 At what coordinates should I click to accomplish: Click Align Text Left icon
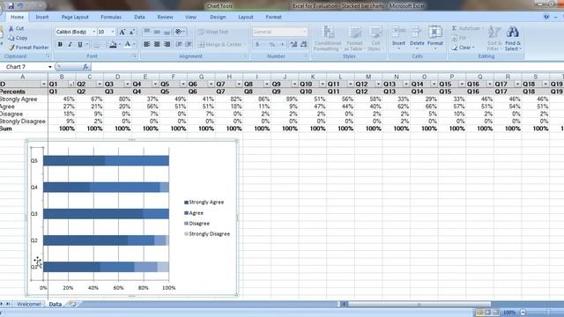(147, 44)
